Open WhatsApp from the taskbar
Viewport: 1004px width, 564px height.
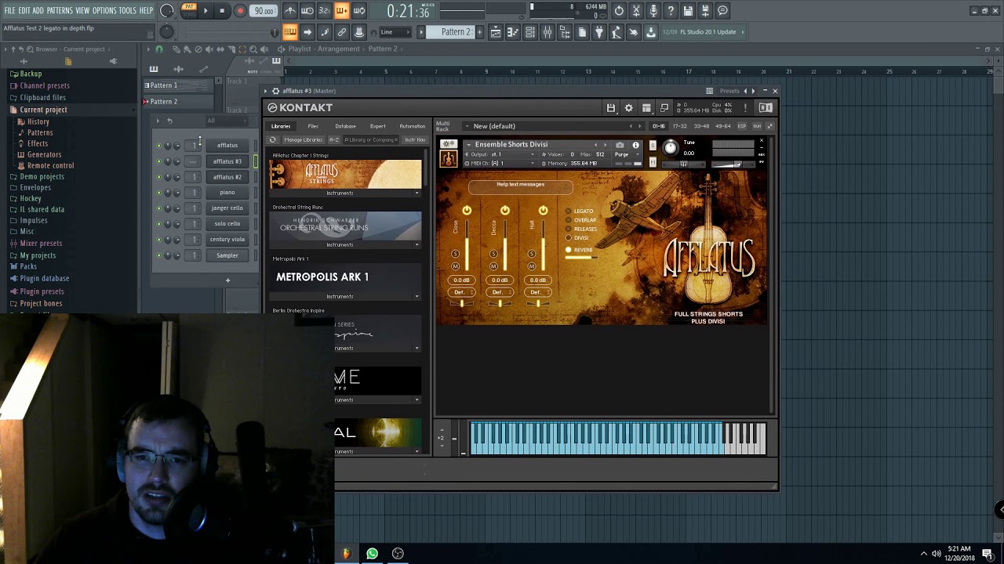pos(372,554)
